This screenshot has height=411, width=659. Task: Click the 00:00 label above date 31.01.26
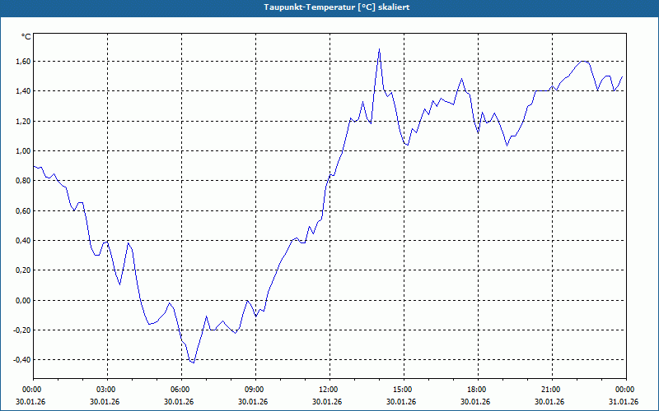pos(624,390)
